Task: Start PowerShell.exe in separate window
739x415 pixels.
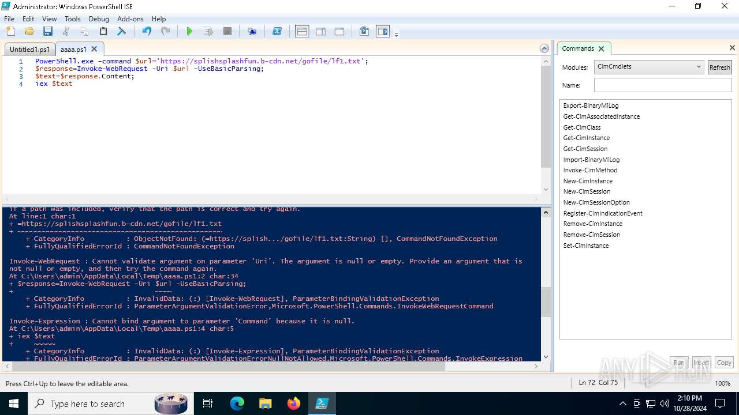Action: [x=277, y=31]
